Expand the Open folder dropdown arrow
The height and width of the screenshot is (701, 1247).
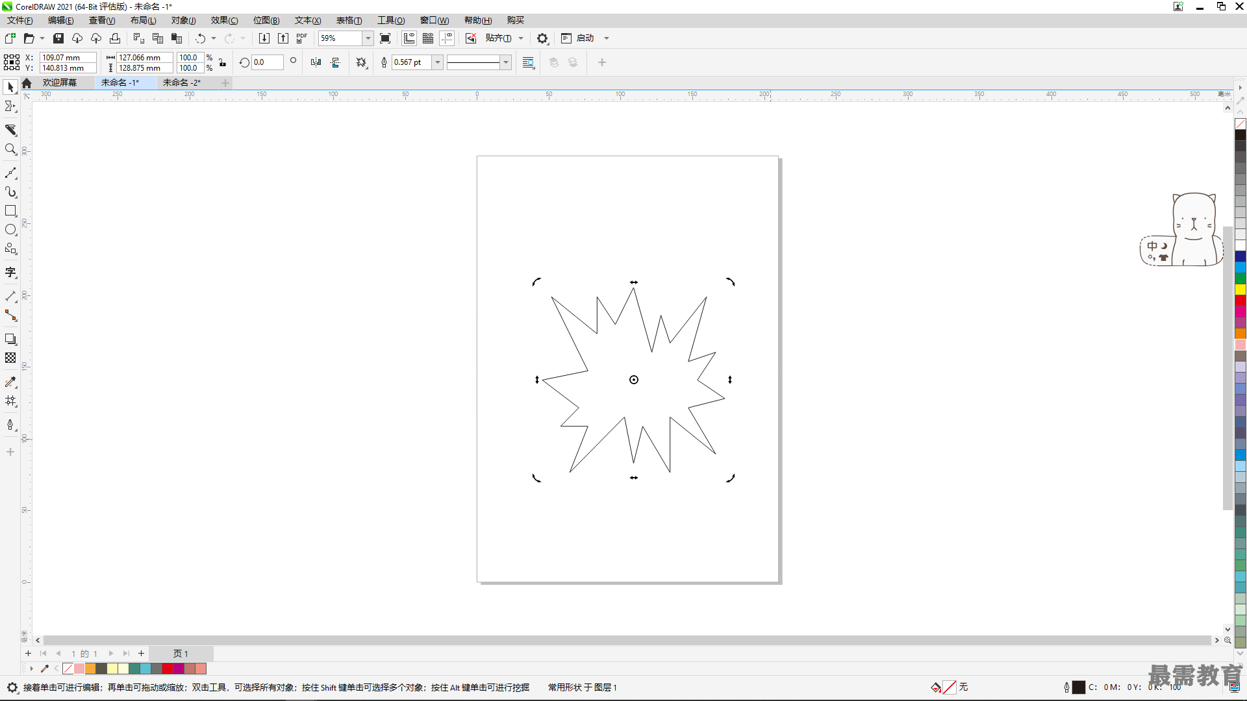[42, 38]
